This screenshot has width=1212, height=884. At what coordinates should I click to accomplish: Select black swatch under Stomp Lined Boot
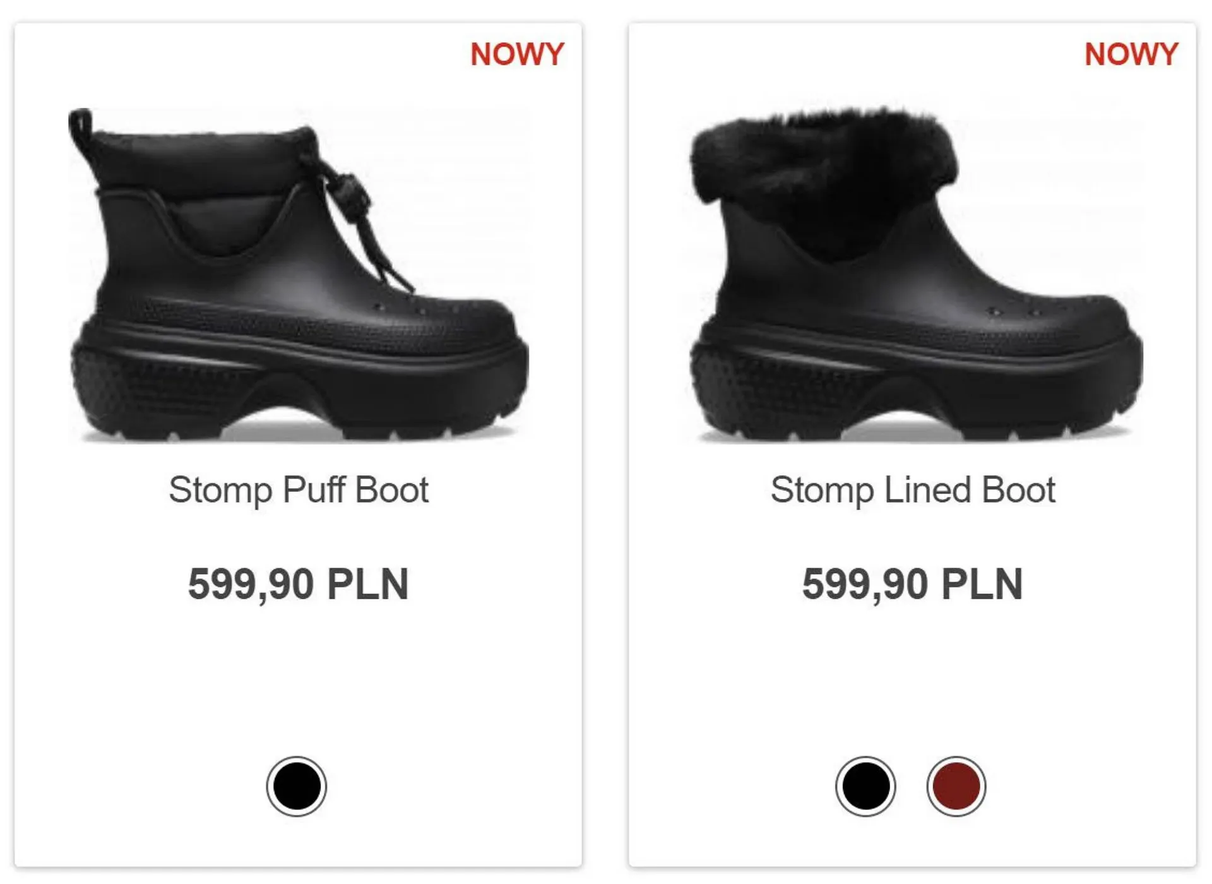click(865, 786)
